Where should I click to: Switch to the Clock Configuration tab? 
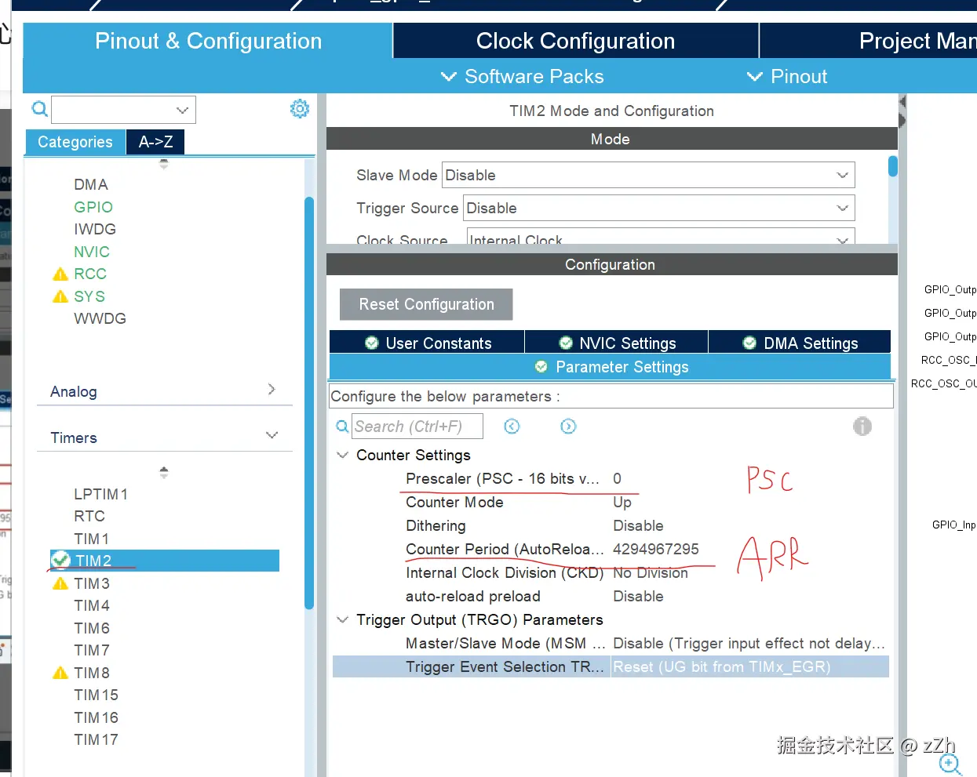pos(575,41)
